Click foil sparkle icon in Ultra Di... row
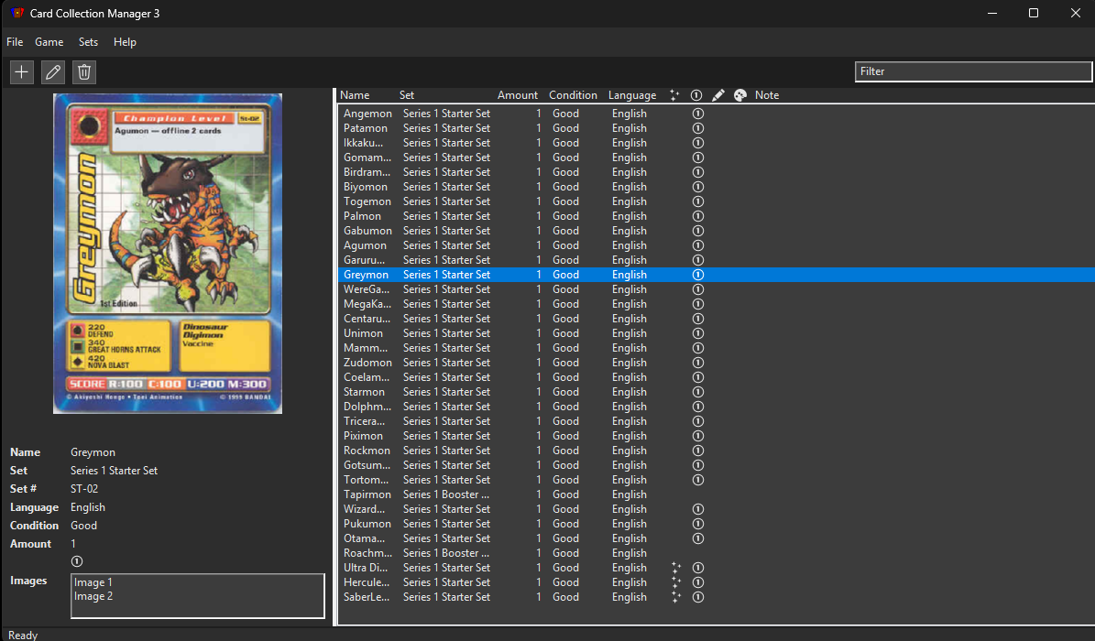Viewport: 1095px width, 641px height. pyautogui.click(x=676, y=568)
